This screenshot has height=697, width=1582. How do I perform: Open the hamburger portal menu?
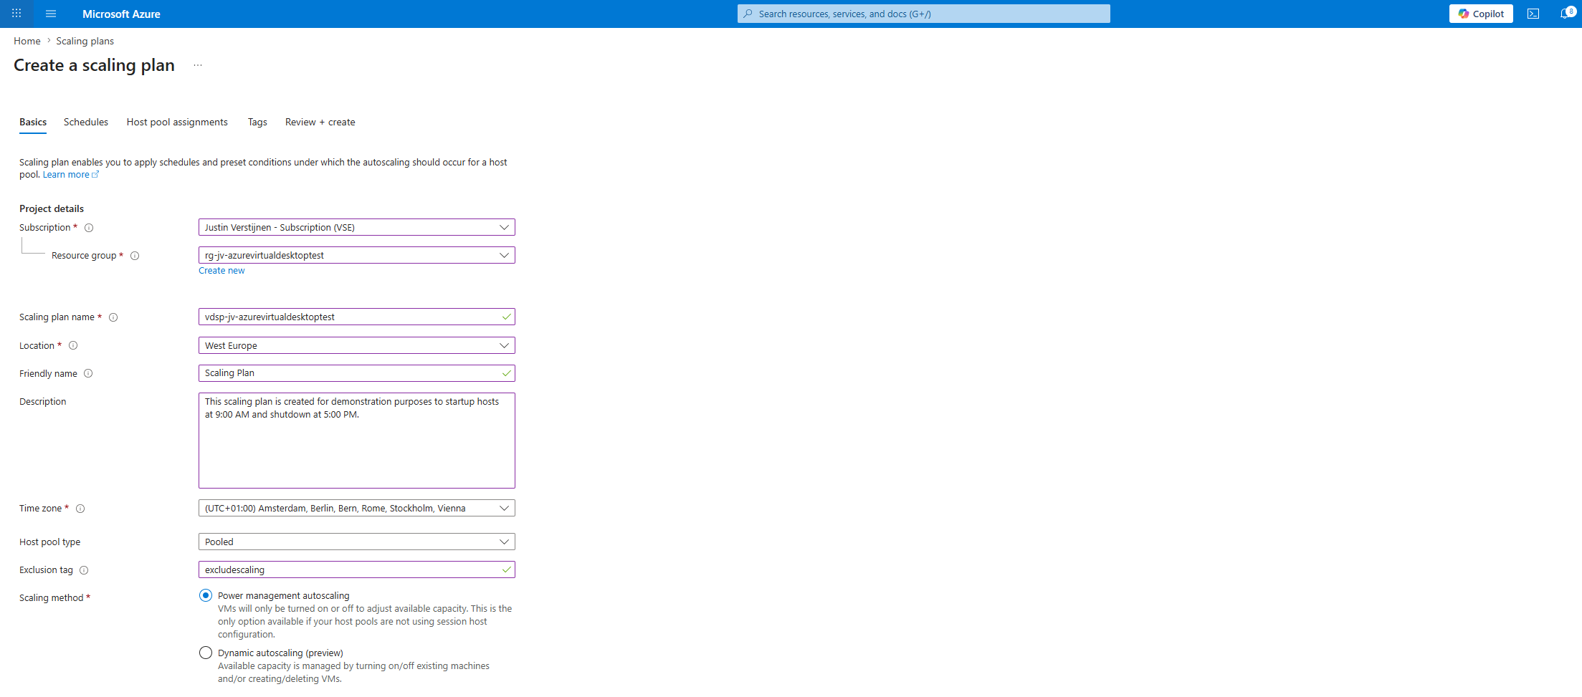click(51, 14)
